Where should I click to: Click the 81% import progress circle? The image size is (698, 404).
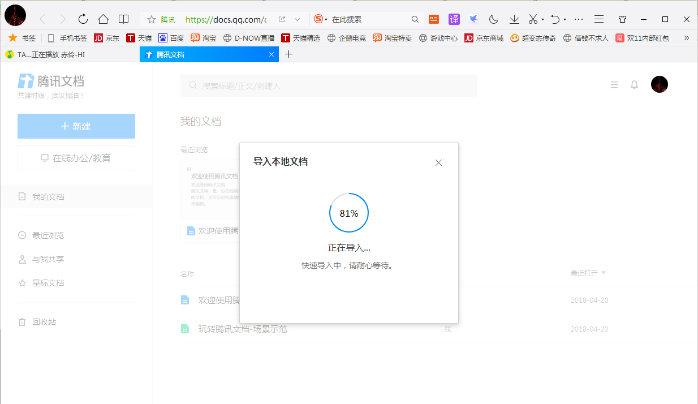coord(348,213)
